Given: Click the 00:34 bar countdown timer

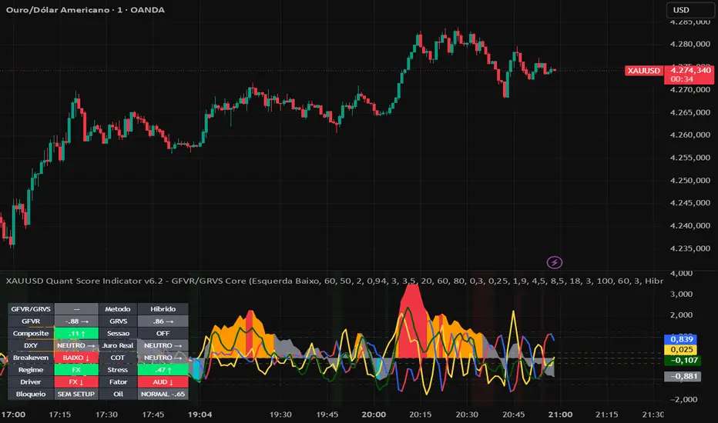Looking at the screenshot, I should 683,79.
